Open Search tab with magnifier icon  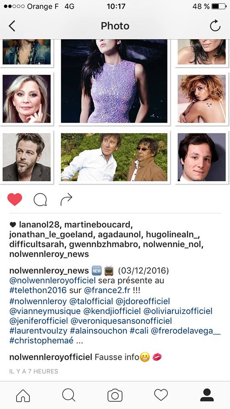coord(69,395)
